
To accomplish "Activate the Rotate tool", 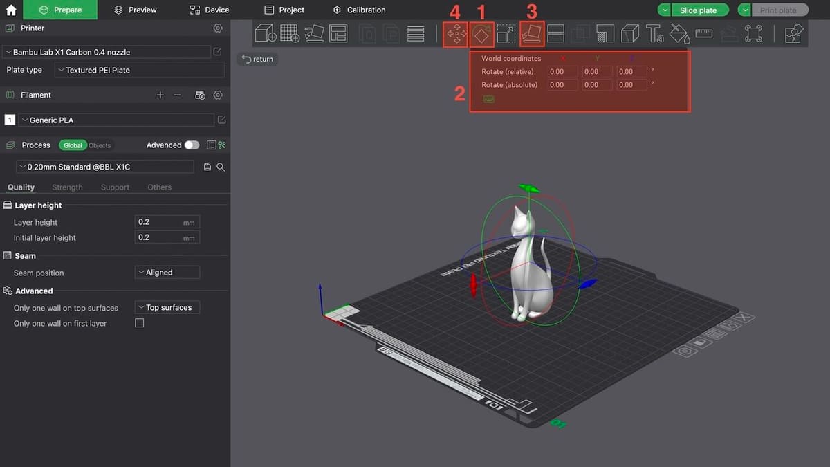I will tap(482, 33).
